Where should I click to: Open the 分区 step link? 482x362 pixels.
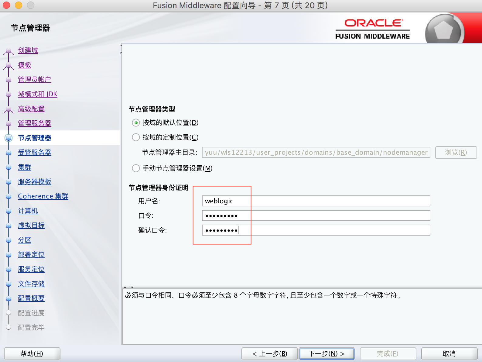click(25, 240)
